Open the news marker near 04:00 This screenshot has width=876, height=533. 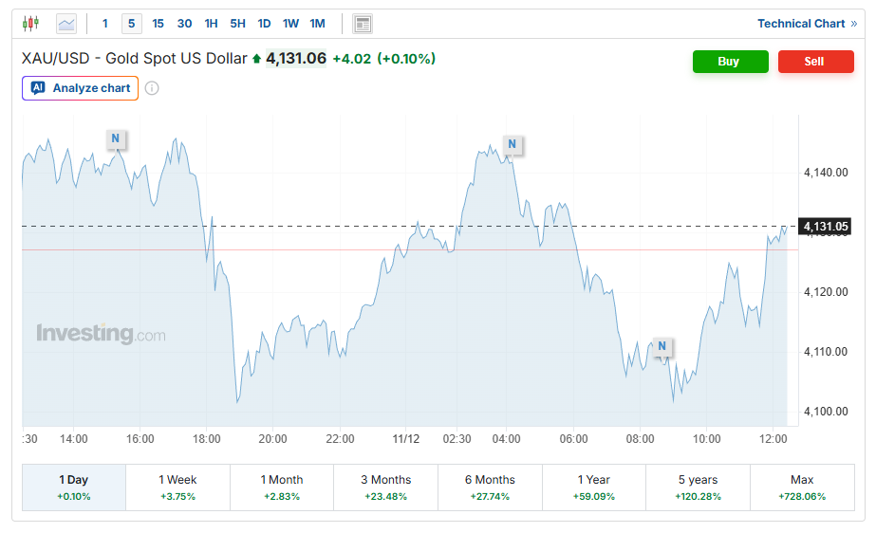point(512,145)
